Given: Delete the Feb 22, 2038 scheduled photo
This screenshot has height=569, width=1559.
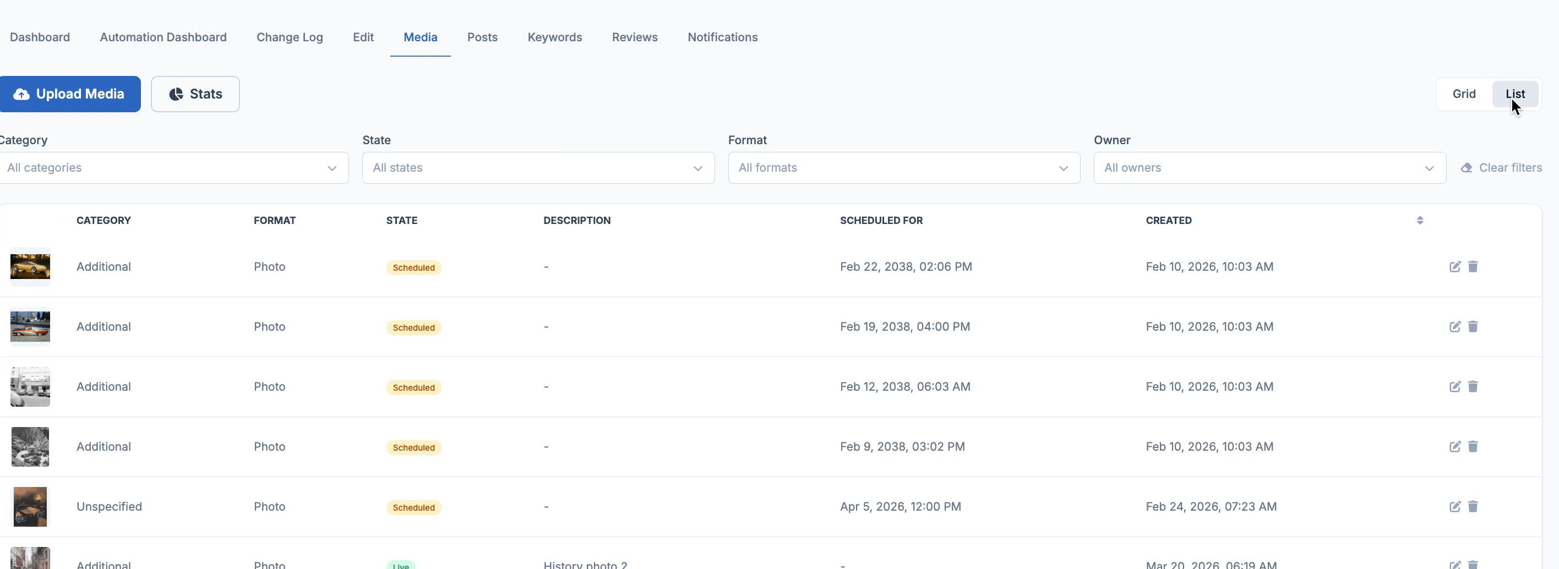Looking at the screenshot, I should 1473,267.
